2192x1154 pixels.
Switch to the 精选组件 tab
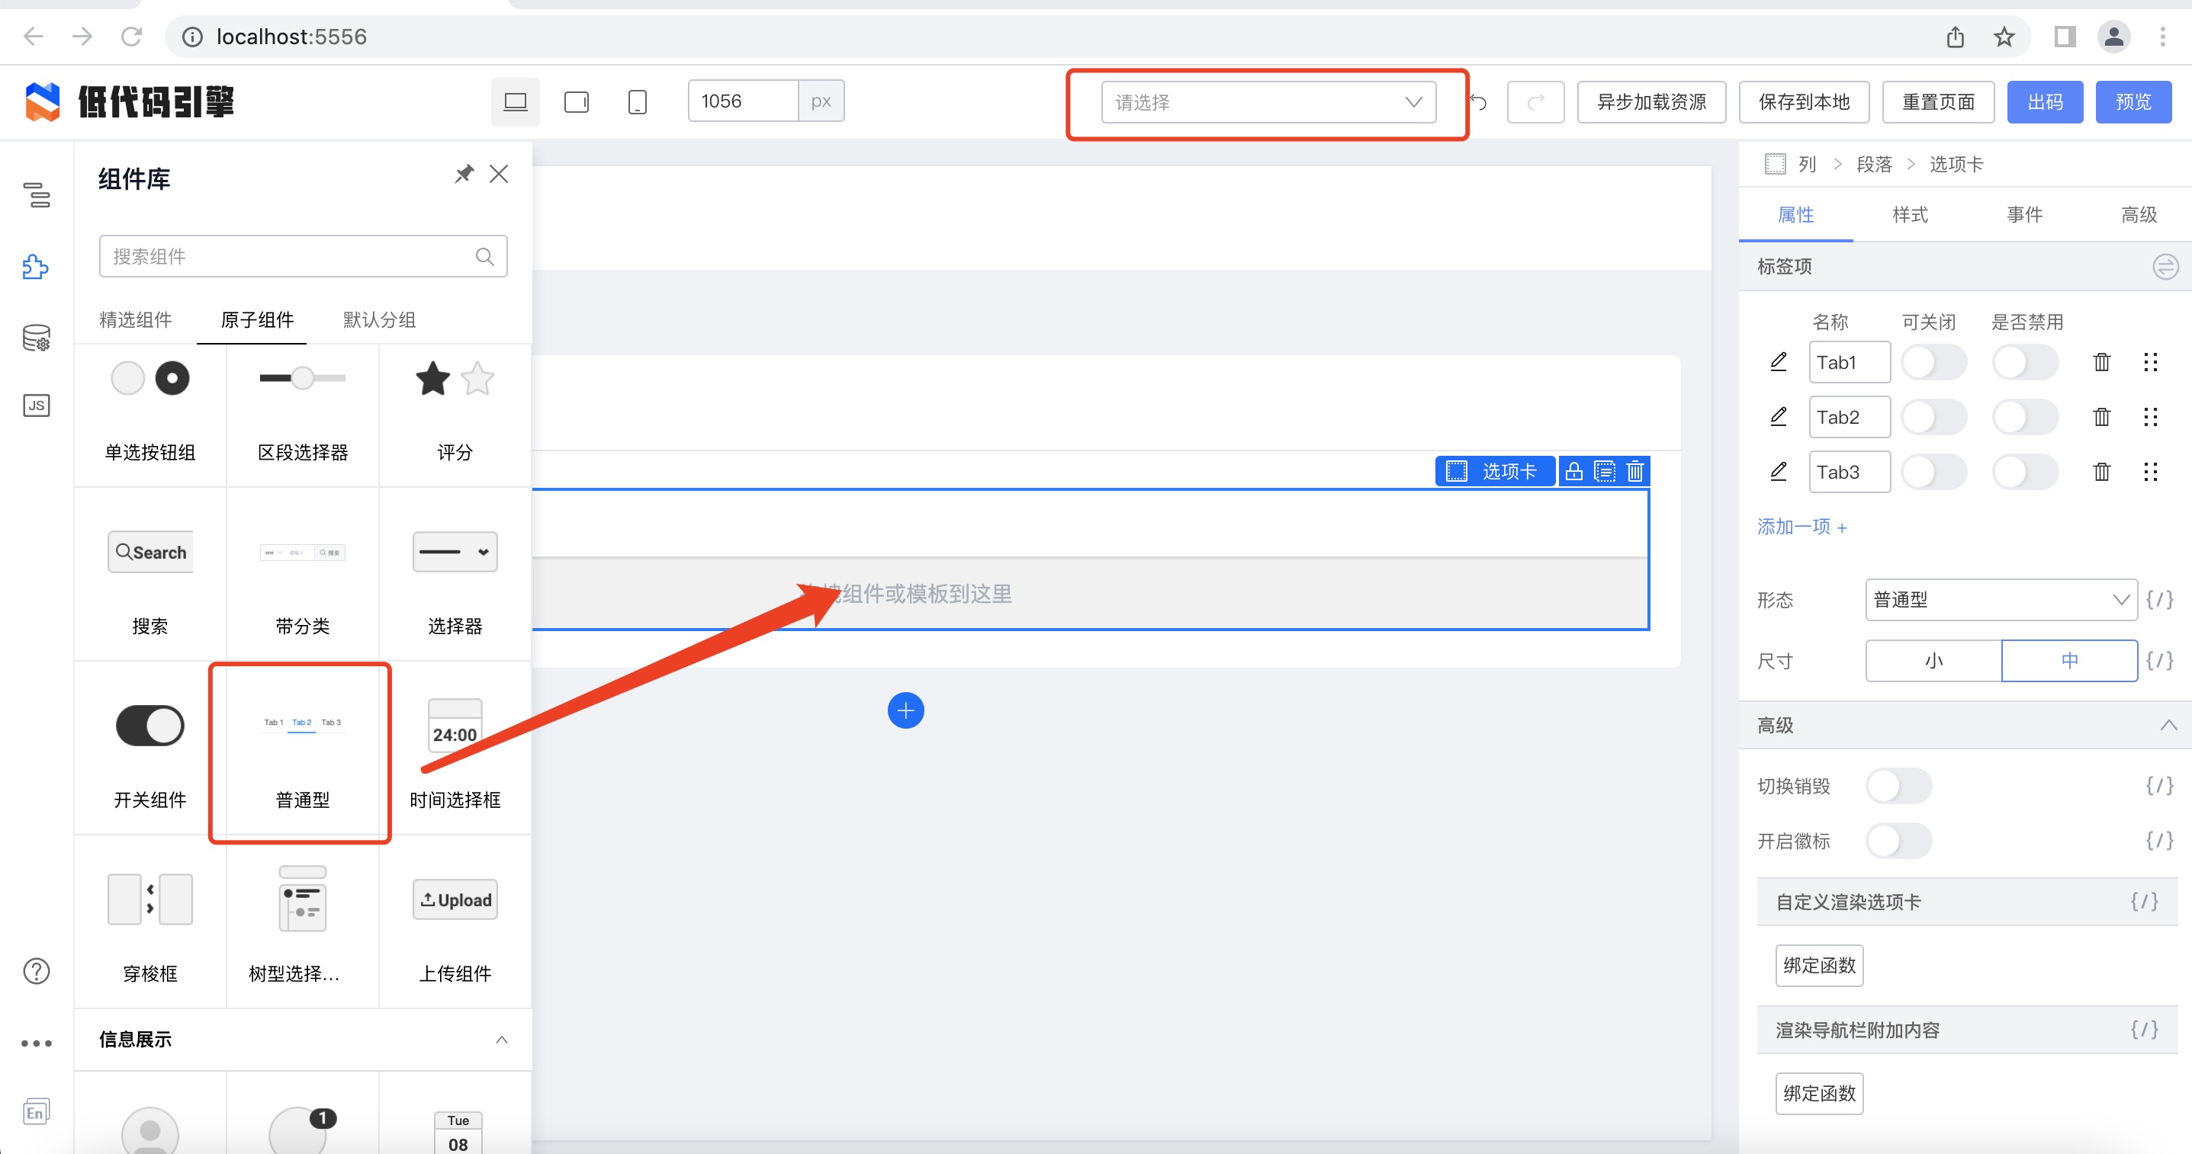[x=134, y=320]
